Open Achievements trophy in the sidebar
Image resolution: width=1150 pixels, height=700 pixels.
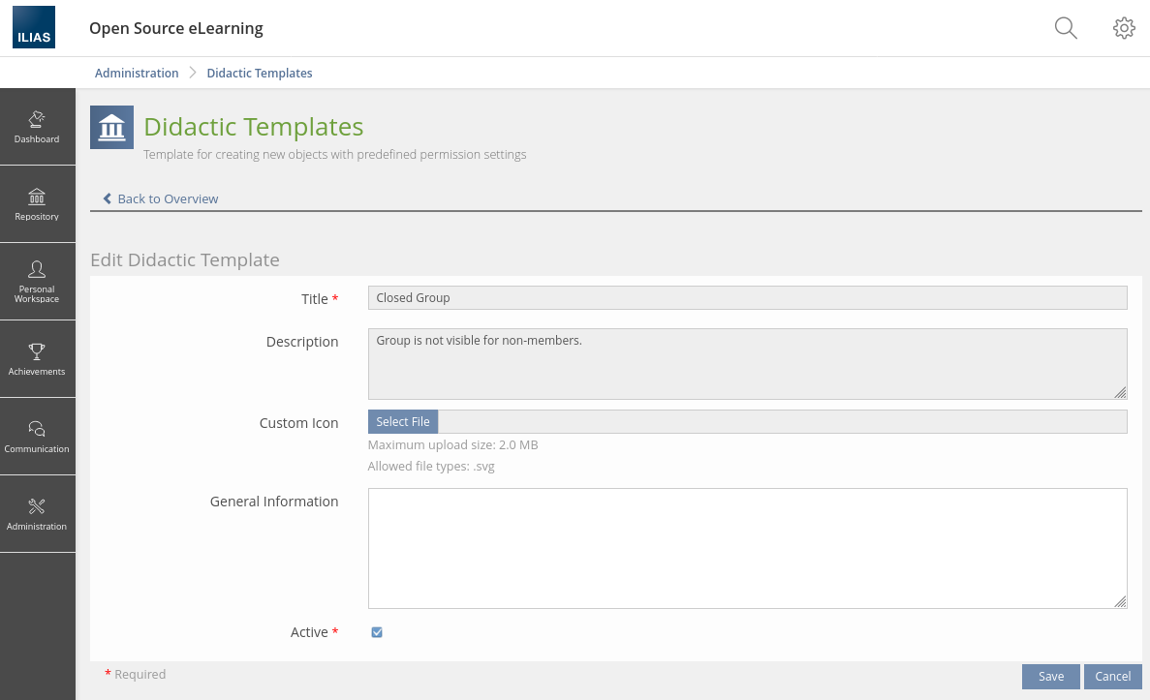click(37, 359)
